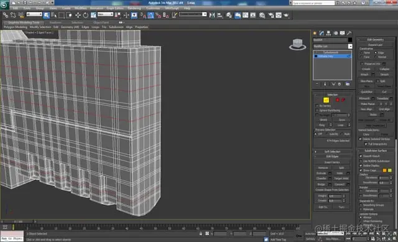
Task: Collapse the Edit Edges rollout header
Action: click(x=333, y=156)
